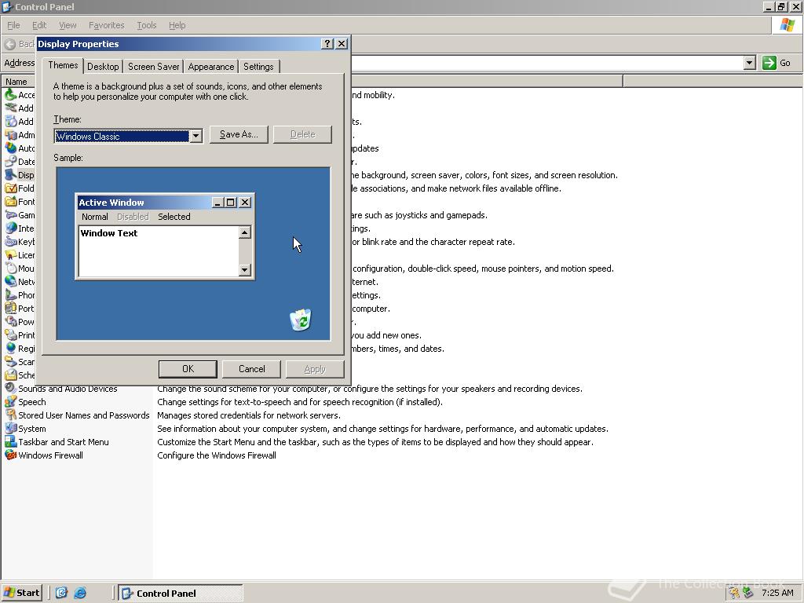
Task: Select the Phone and Modem icon
Action: point(10,295)
